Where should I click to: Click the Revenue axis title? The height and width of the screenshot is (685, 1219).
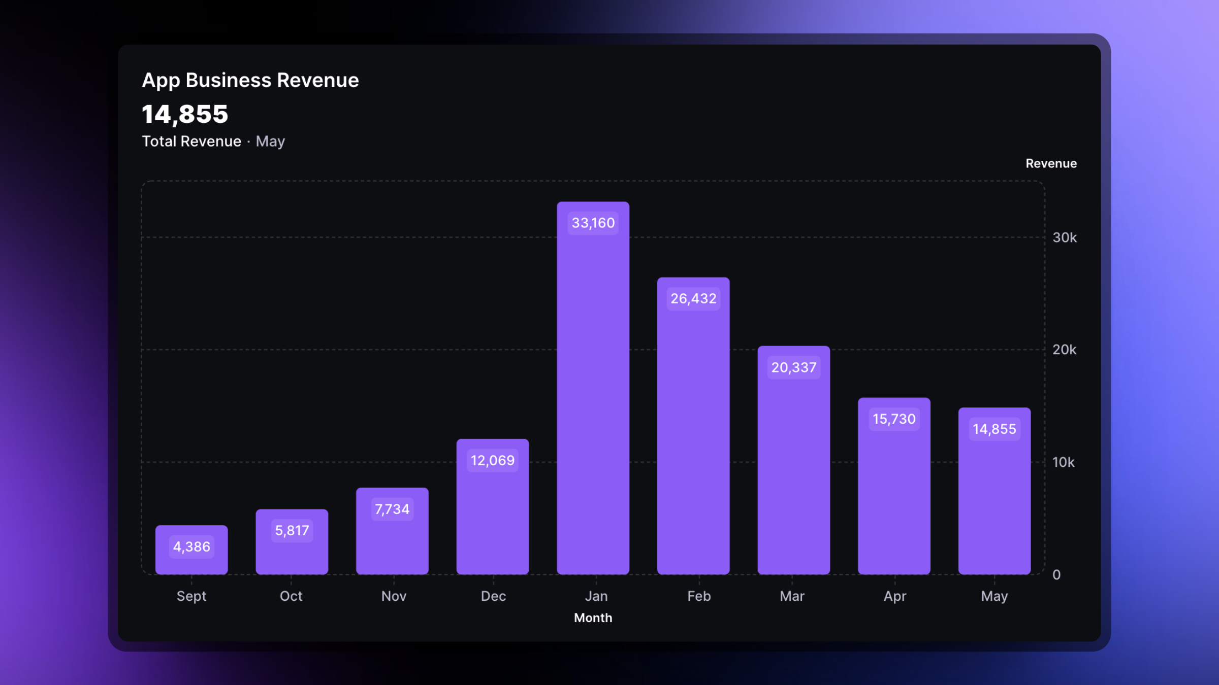1051,163
